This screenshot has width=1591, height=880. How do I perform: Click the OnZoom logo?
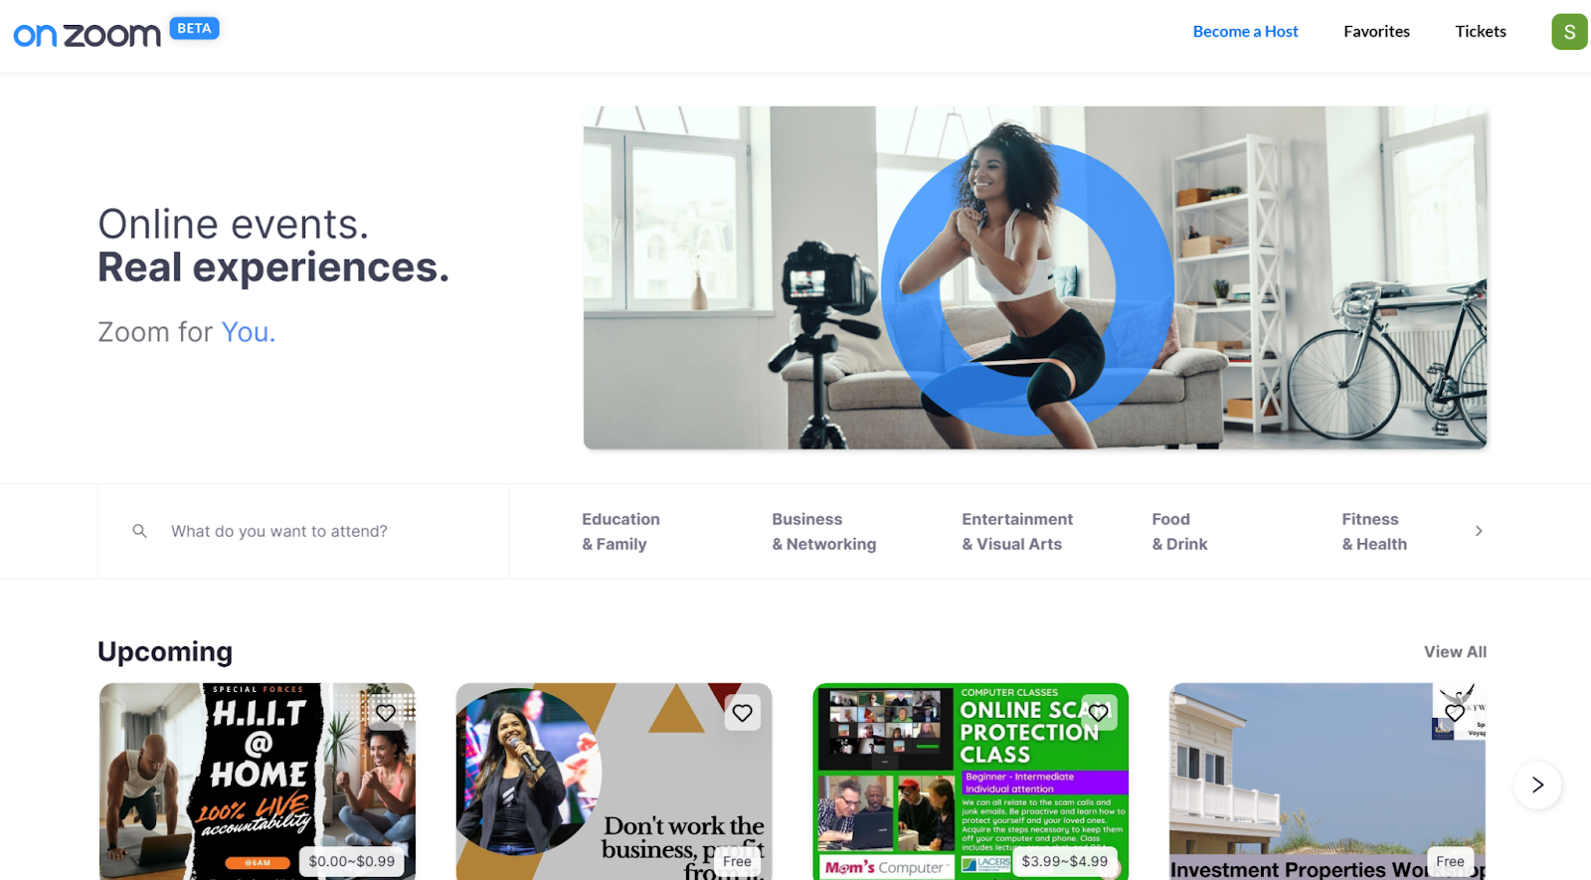tap(87, 35)
